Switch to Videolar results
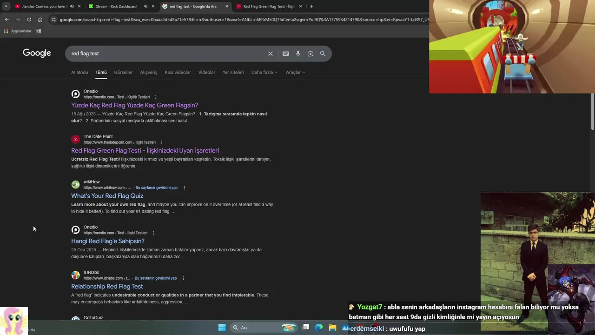 207,72
